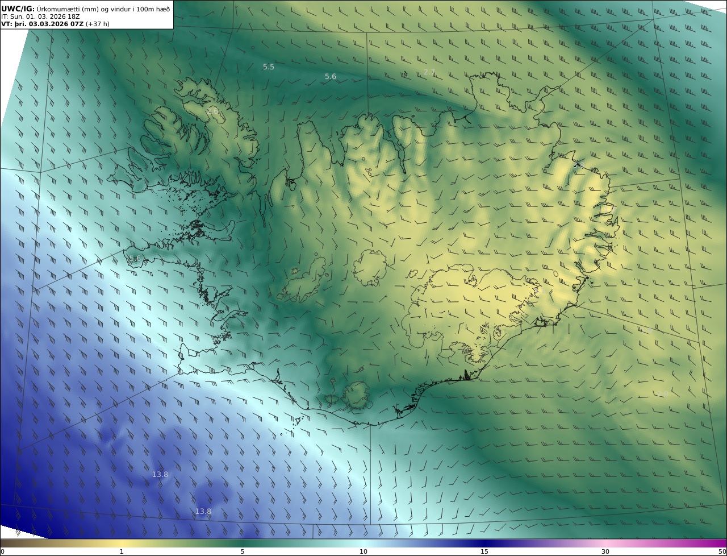Pick the dark blue colorbar segment above 15
The height and width of the screenshot is (556, 727).
(484, 543)
